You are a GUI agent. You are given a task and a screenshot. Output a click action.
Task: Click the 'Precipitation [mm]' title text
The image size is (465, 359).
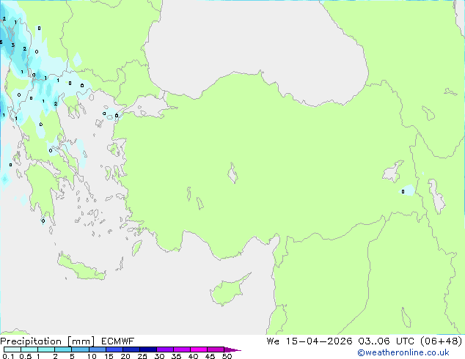[x=48, y=341]
